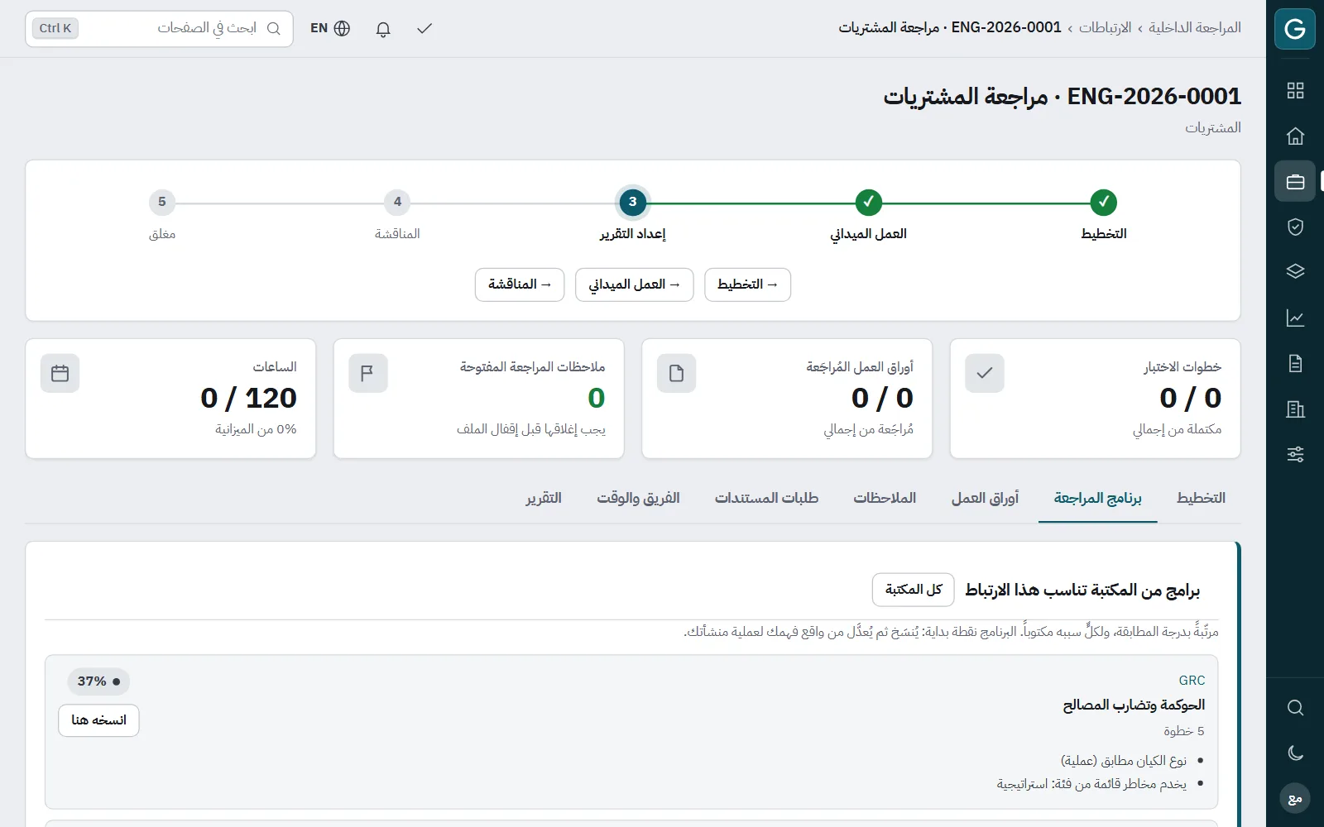Open the طلبات المستندات tab
The height and width of the screenshot is (827, 1324).
tap(767, 498)
